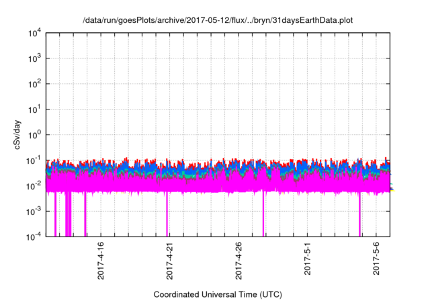This screenshot has height=301, width=430.
Task: Click the plot title file path
Action: [x=218, y=20]
